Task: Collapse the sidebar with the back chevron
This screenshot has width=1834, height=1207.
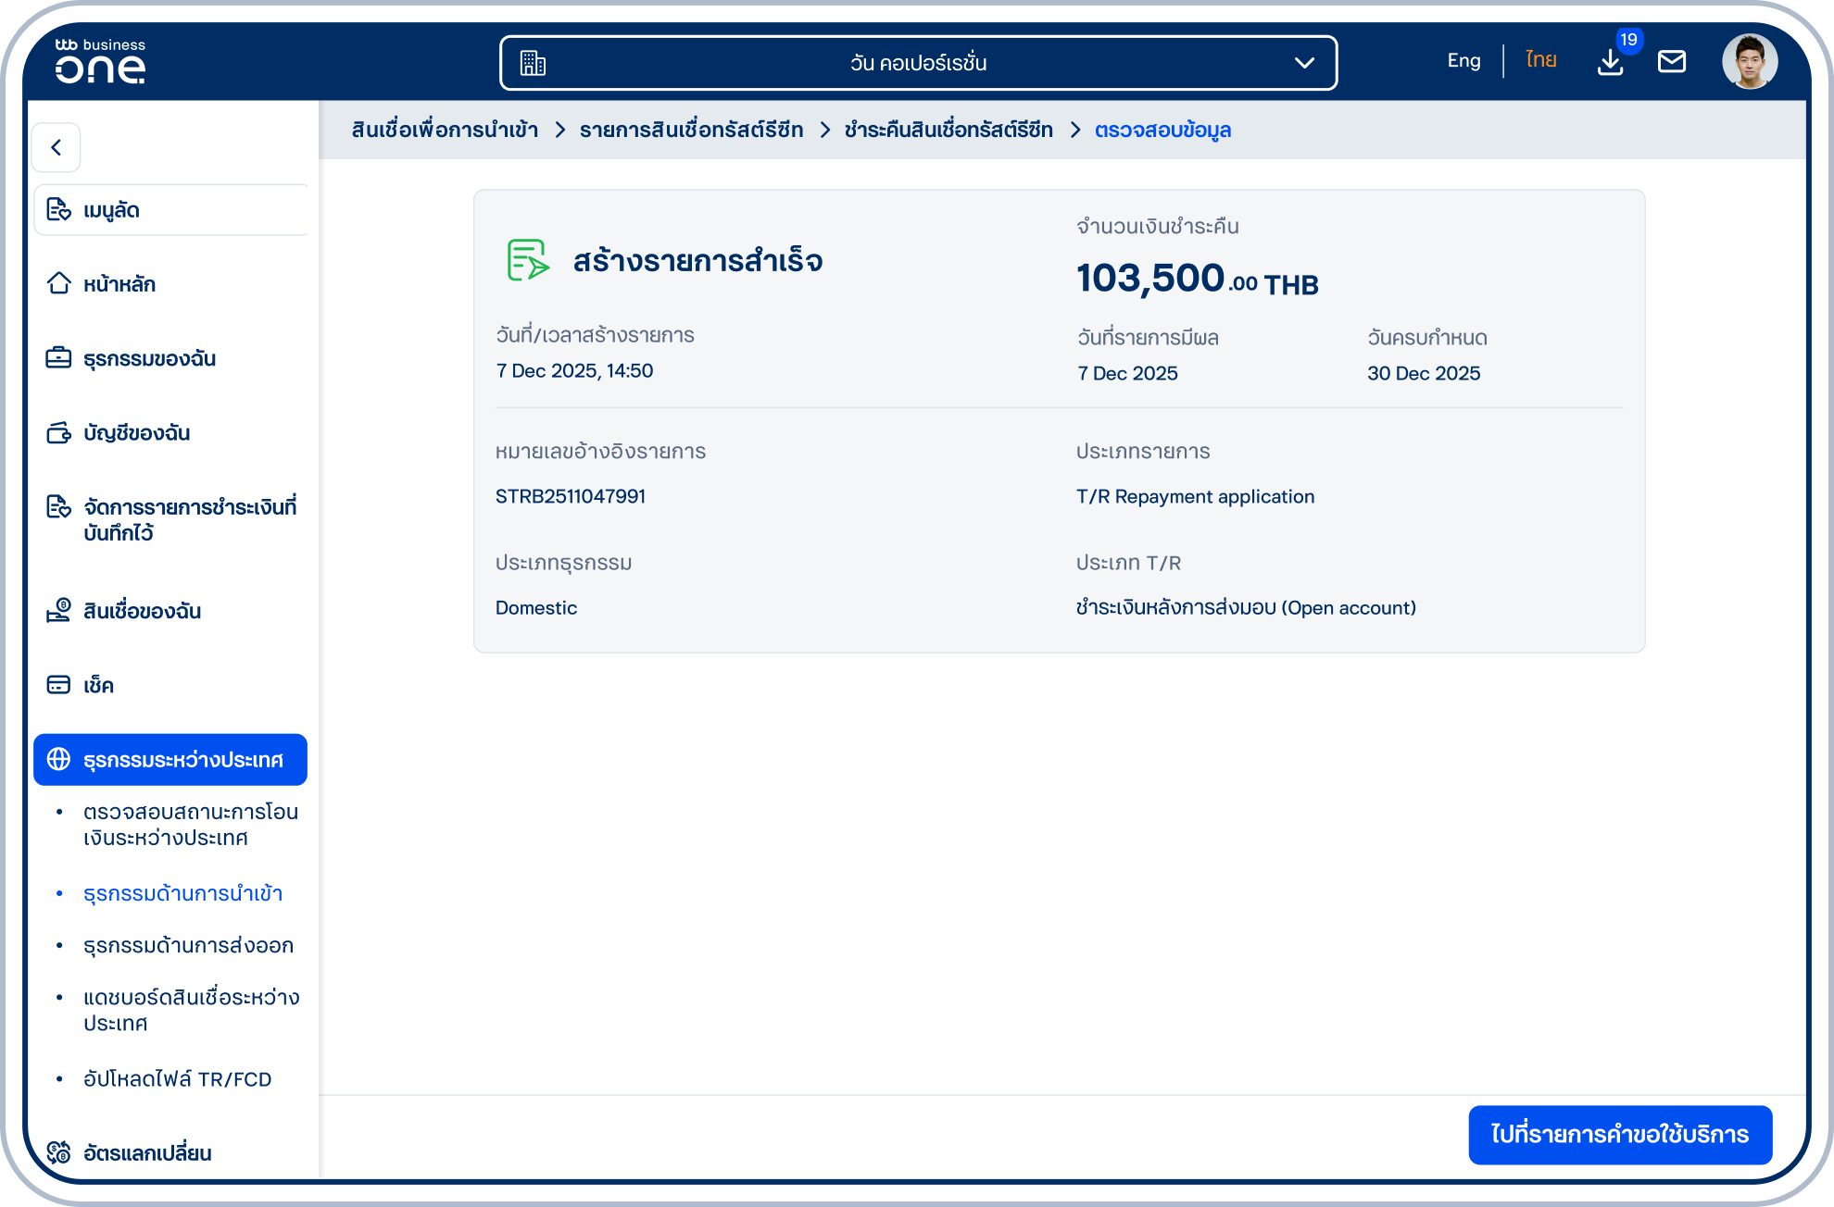Action: 57,147
